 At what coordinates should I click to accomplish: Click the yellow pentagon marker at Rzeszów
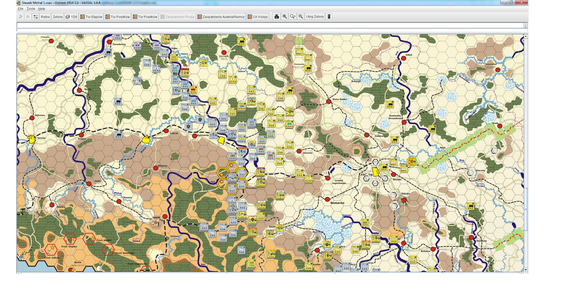point(146,139)
